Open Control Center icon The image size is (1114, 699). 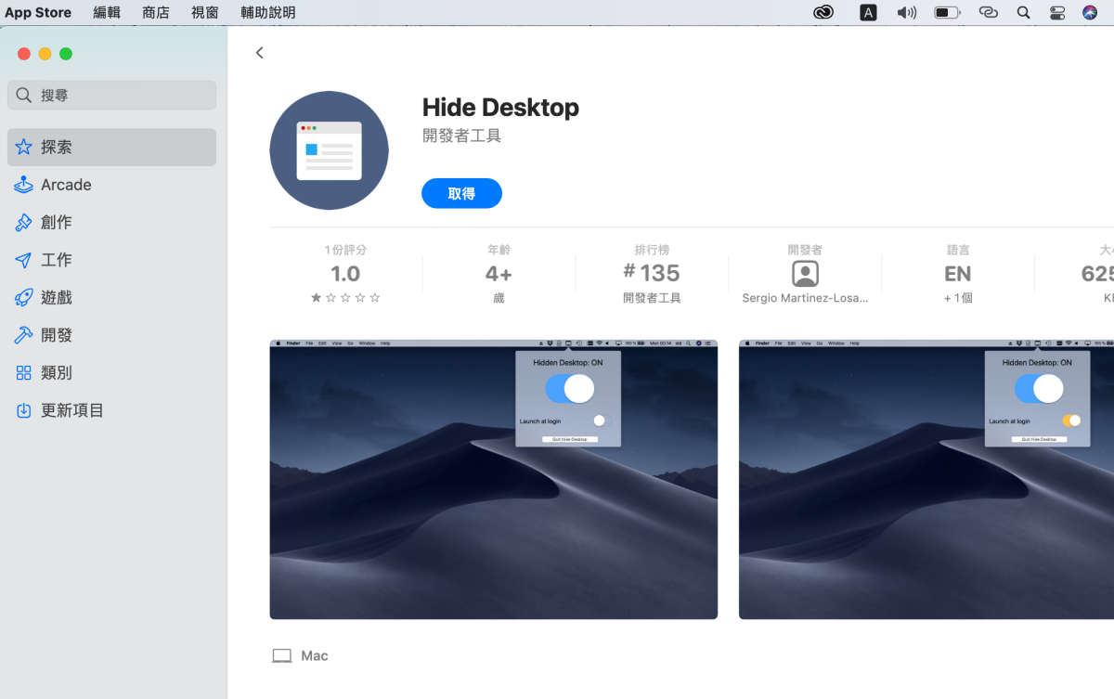point(1057,12)
